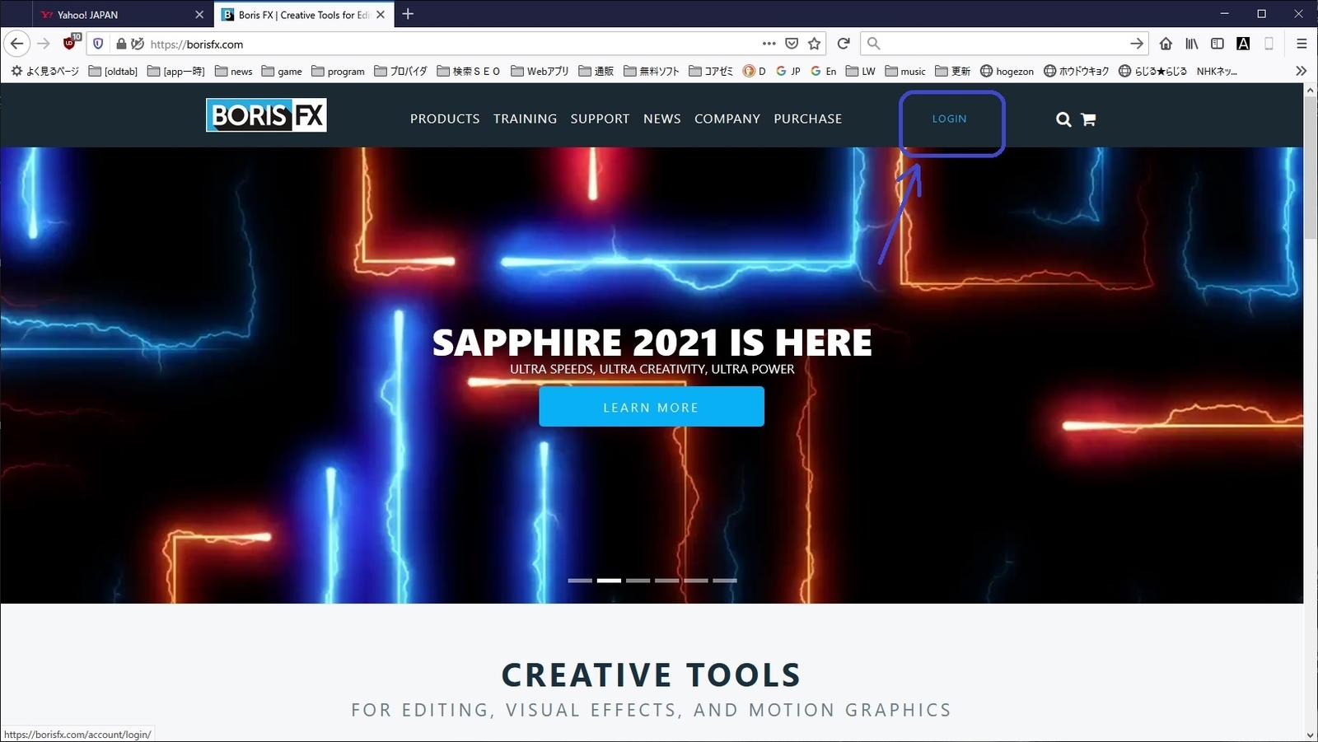Expand the [app一時] bookmark folder
1318x742 pixels.
[175, 72]
